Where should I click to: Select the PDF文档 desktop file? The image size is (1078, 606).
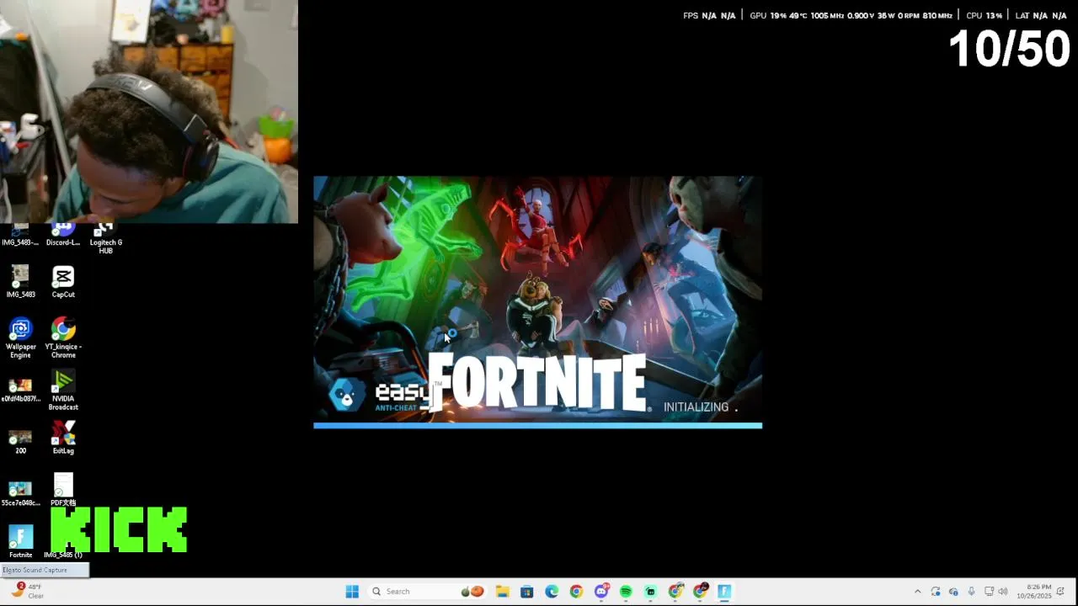tap(63, 491)
